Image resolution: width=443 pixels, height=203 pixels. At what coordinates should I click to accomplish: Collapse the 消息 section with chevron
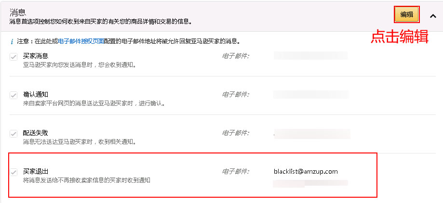(433, 16)
